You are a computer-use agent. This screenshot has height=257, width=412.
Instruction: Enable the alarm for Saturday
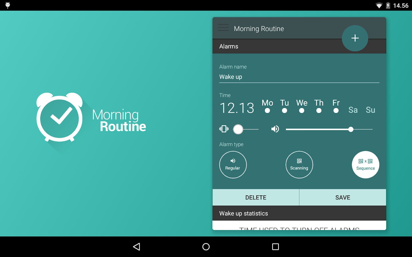coord(353,110)
